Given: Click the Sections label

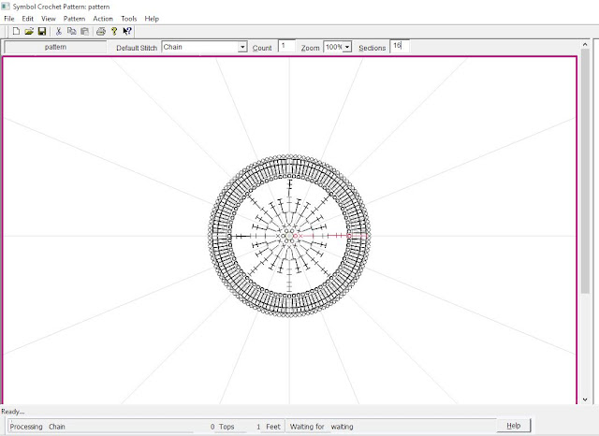Looking at the screenshot, I should 373,48.
